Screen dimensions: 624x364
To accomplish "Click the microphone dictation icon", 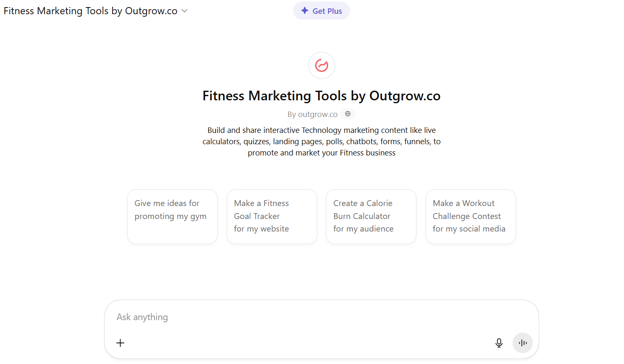I will point(499,343).
